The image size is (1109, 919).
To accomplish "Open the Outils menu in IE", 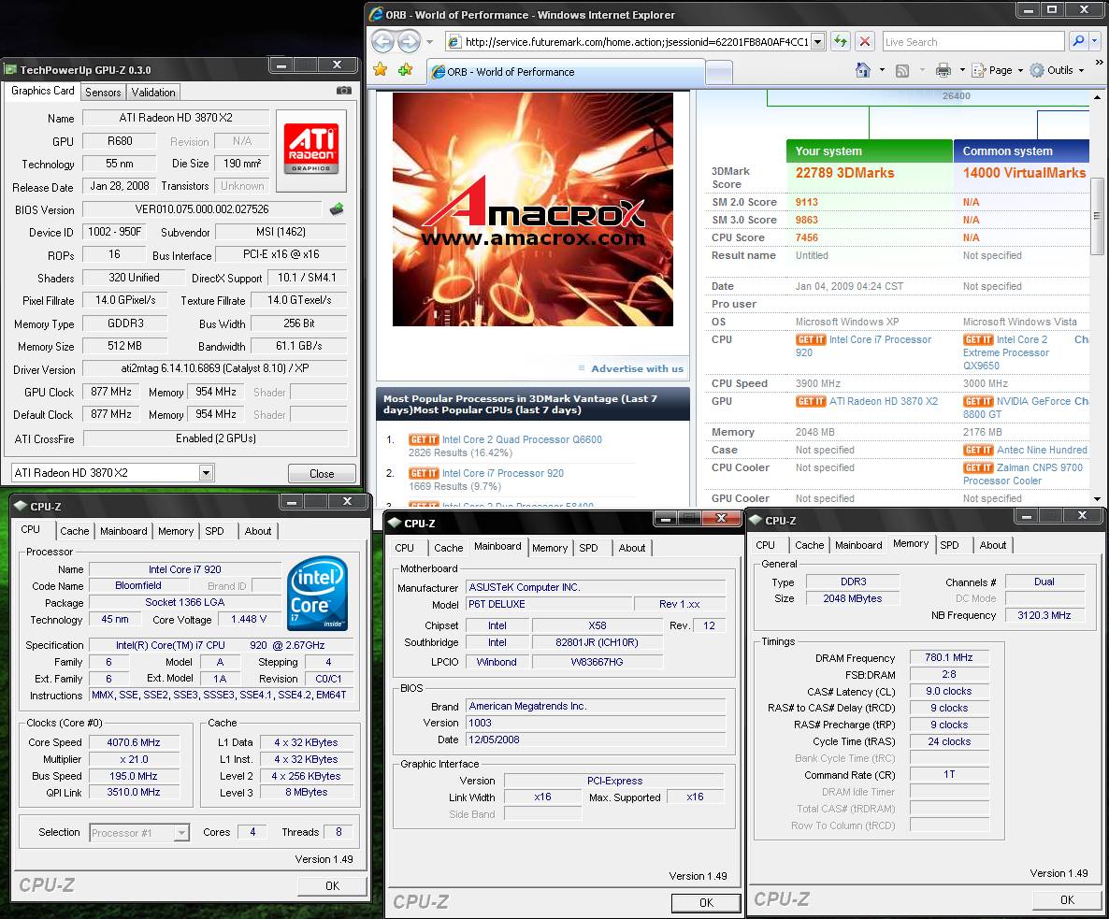I will point(1058,71).
